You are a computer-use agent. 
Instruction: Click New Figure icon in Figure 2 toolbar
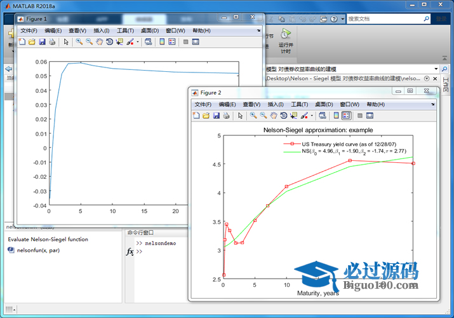[x=196, y=116]
